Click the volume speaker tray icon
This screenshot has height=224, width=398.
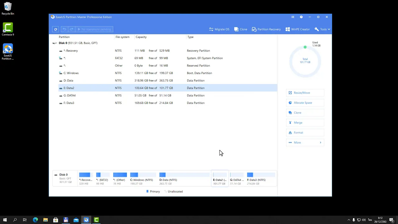coord(364,220)
